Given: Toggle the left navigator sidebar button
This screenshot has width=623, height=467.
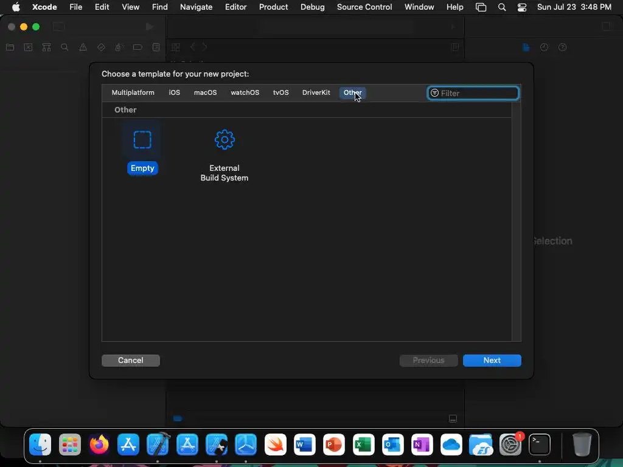Looking at the screenshot, I should click(58, 27).
